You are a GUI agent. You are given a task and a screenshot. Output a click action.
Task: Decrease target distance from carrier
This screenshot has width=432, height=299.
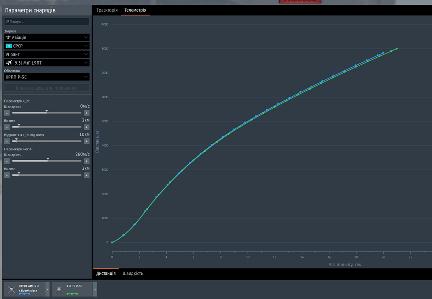(x=7, y=141)
